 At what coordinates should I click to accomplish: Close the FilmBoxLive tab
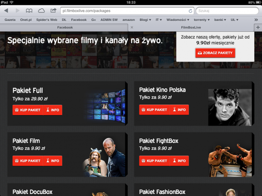[x=132, y=27]
